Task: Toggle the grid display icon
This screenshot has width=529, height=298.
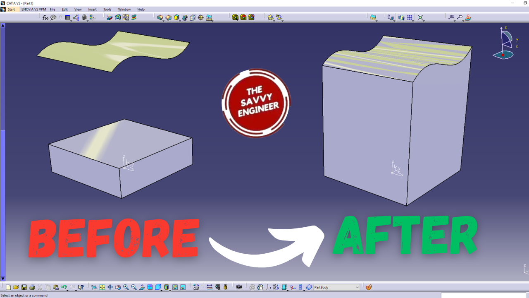Action: coord(410,18)
